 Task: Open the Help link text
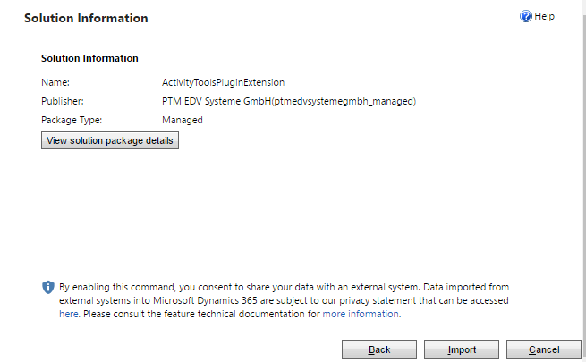(x=545, y=17)
